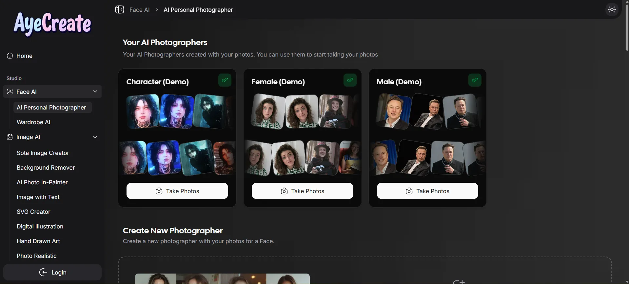Open SVG Creator
Viewport: 629px width, 284px height.
[x=33, y=212]
